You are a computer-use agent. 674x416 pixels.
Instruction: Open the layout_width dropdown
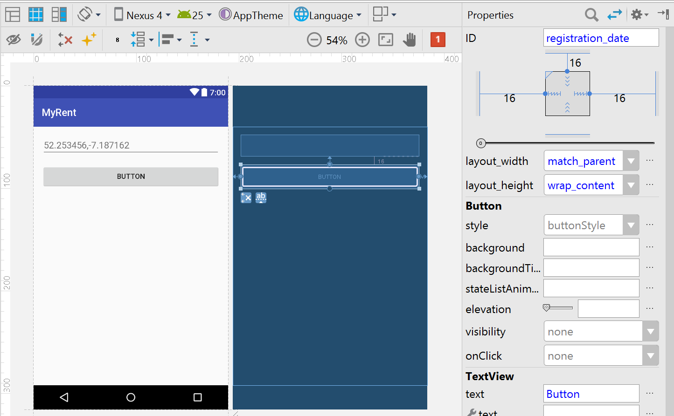pyautogui.click(x=631, y=160)
